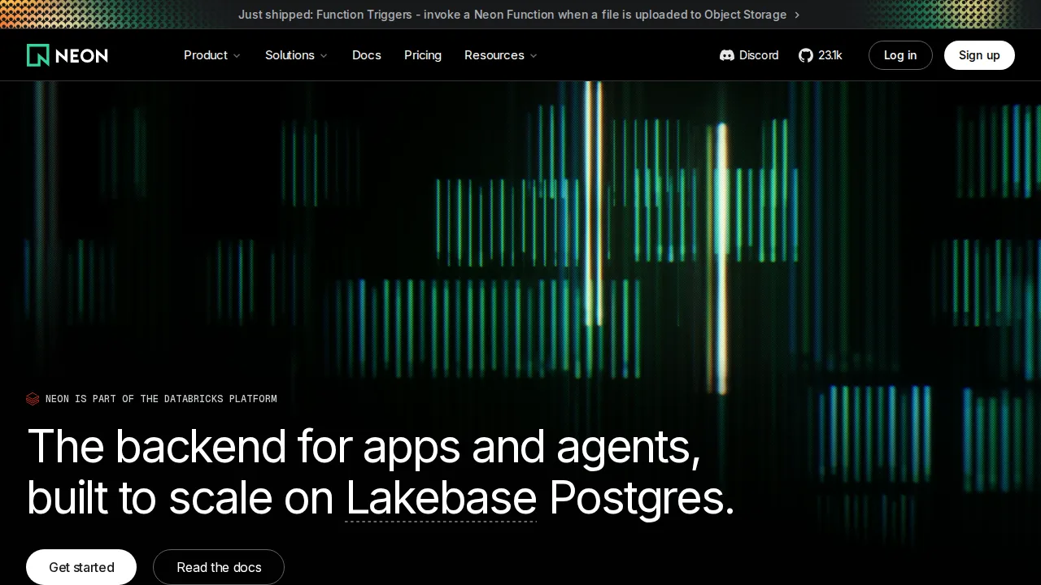Click the headline 'The backend for apps and agents,'
Image resolution: width=1041 pixels, height=585 pixels.
(x=364, y=446)
